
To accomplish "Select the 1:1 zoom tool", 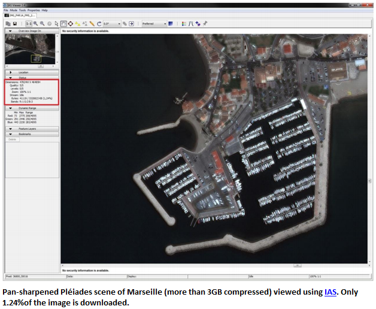I will click(28, 23).
